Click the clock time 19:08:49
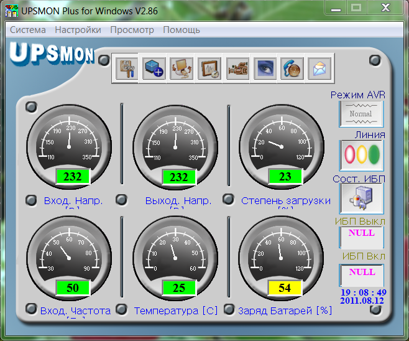Screen dimensions: 409x341 point(364,292)
